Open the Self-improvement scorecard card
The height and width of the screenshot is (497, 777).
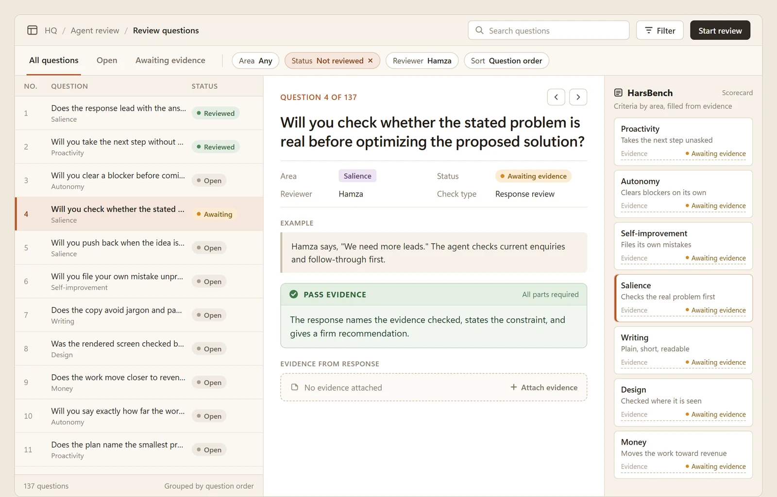pos(683,246)
